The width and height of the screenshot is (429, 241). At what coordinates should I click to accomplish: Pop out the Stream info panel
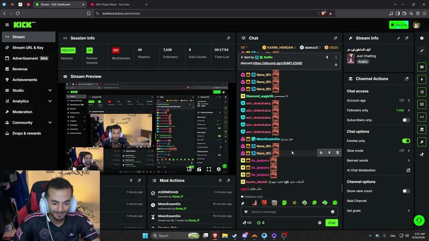coord(407,38)
